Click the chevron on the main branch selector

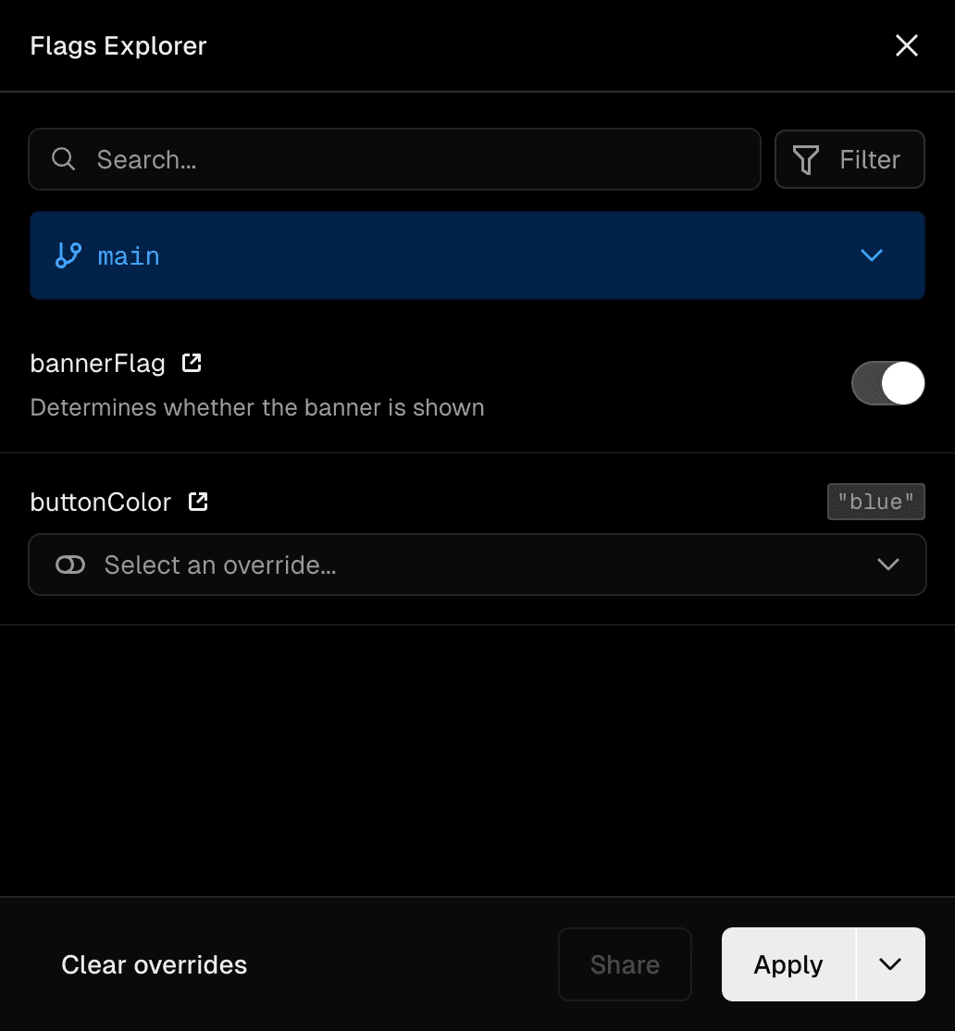[871, 255]
